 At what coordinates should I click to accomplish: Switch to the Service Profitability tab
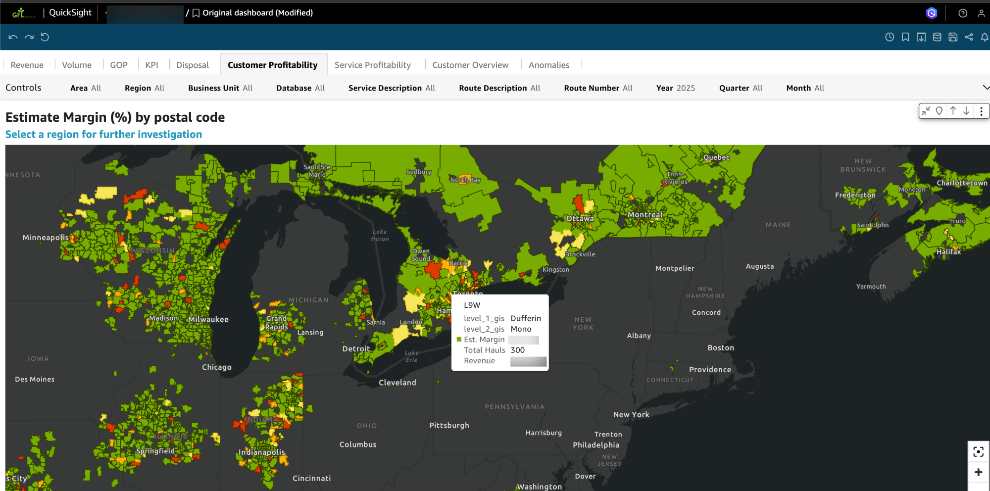click(x=372, y=65)
